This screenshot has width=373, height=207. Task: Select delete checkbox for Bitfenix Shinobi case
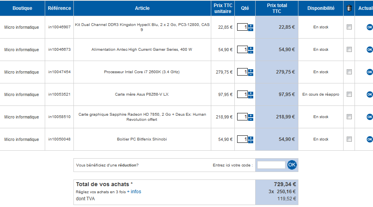pos(349,139)
